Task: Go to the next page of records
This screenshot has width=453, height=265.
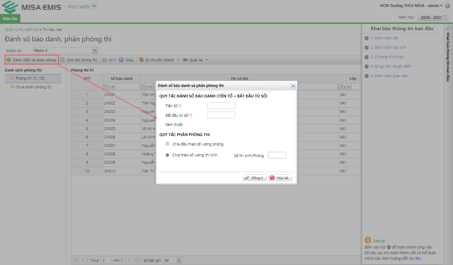Action: pyautogui.click(x=129, y=260)
